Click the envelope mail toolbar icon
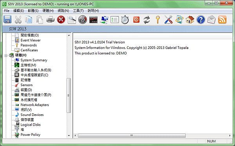The width and height of the screenshot is (235, 146). click(x=211, y=20)
